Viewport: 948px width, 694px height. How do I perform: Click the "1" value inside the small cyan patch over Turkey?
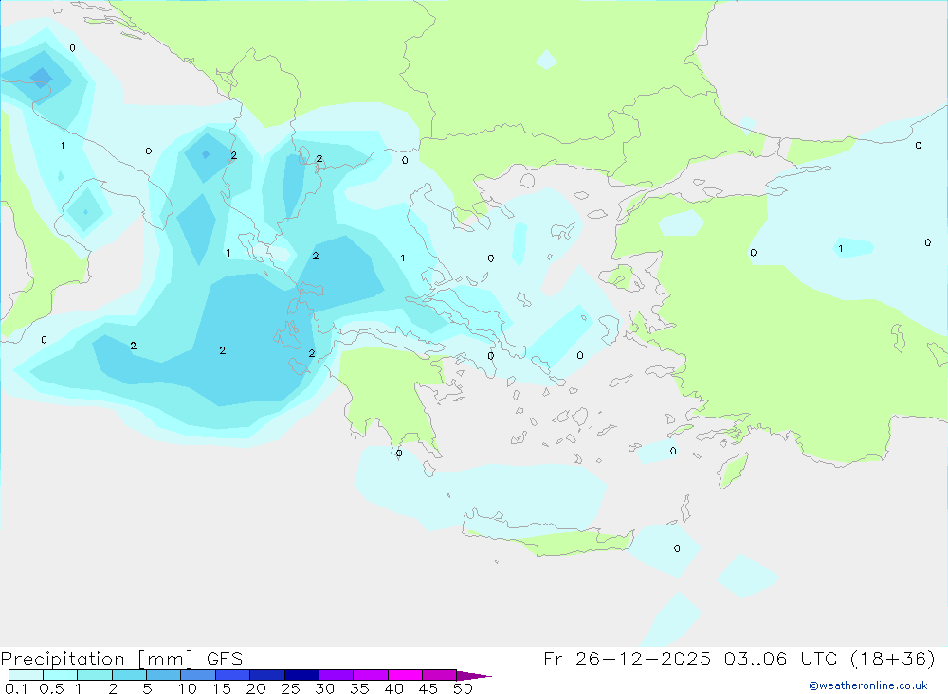(x=840, y=249)
